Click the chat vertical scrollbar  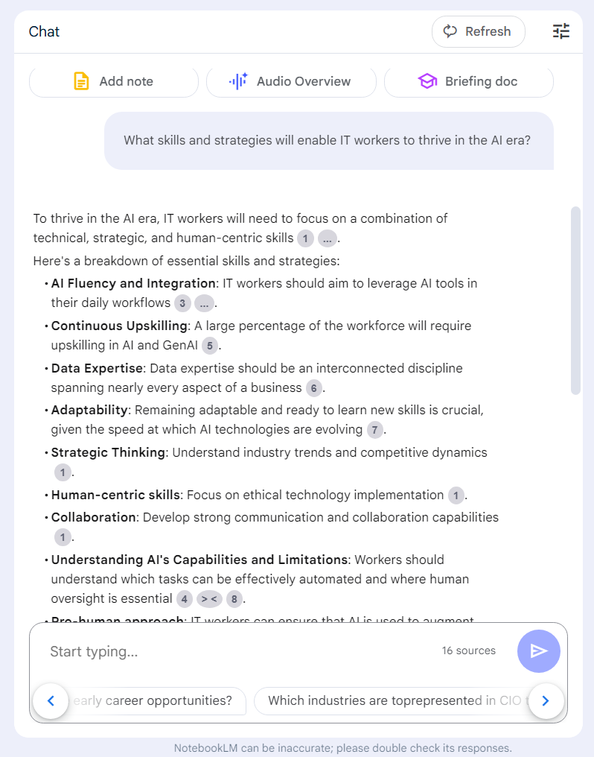(x=575, y=301)
